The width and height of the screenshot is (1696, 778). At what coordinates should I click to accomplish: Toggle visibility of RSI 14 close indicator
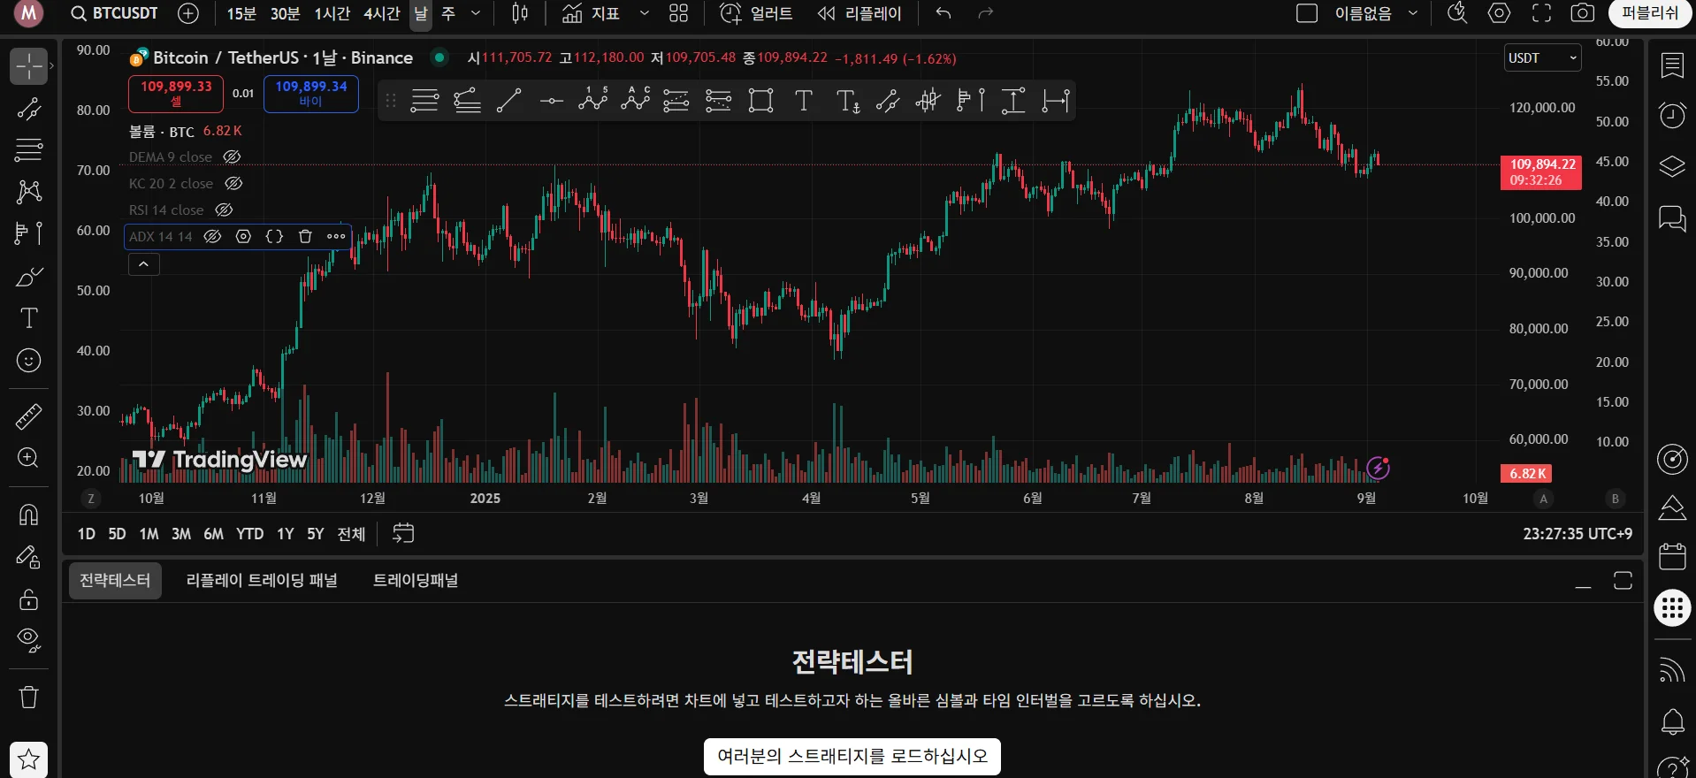[225, 210]
